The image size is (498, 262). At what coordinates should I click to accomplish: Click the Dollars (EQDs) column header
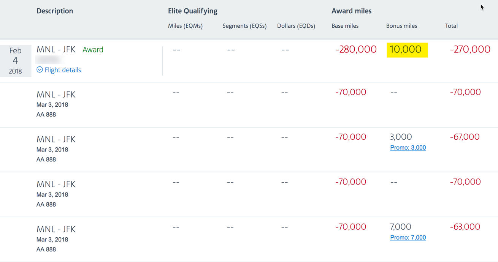(x=296, y=26)
